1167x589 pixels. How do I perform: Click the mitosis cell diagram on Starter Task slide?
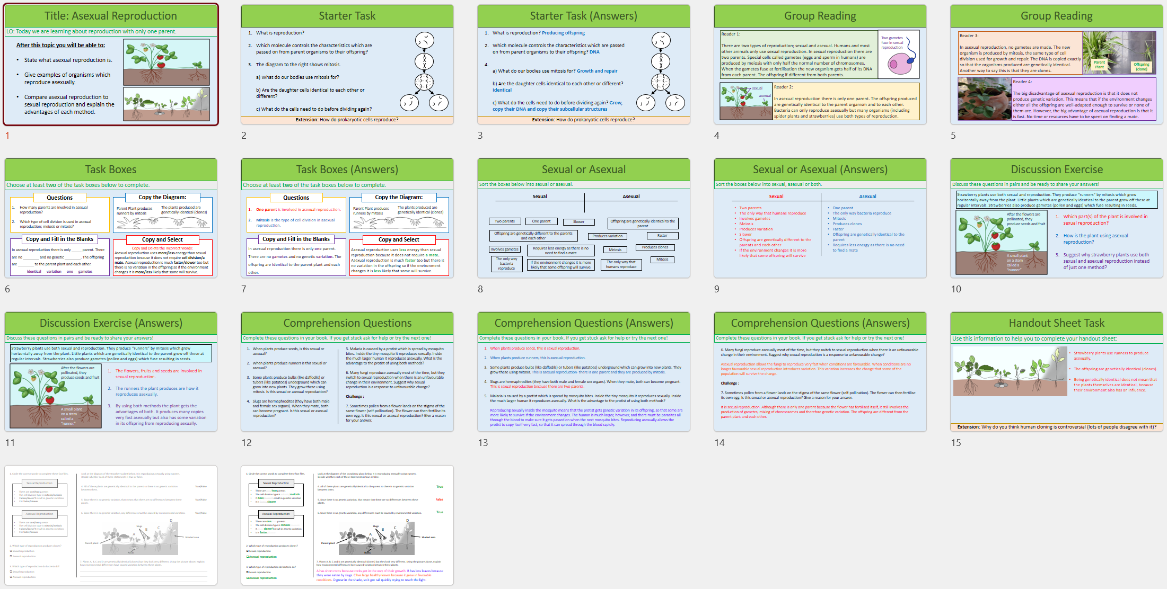point(424,71)
